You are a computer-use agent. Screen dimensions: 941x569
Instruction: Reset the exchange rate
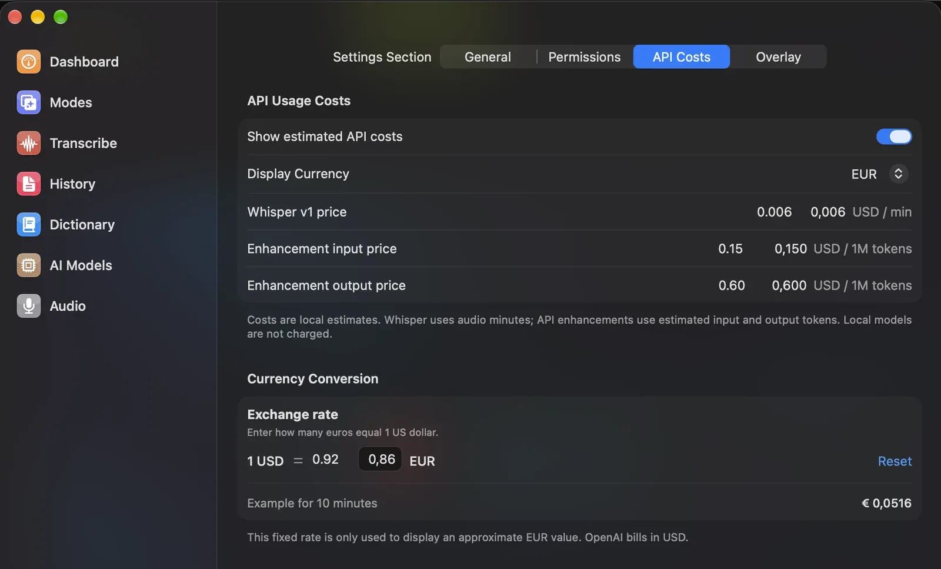coord(895,461)
